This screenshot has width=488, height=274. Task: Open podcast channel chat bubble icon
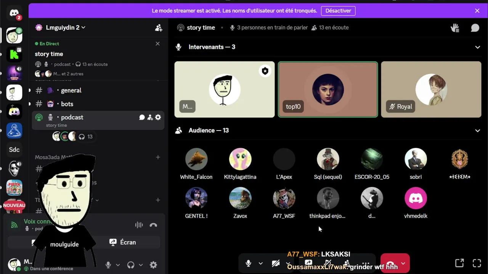click(142, 117)
